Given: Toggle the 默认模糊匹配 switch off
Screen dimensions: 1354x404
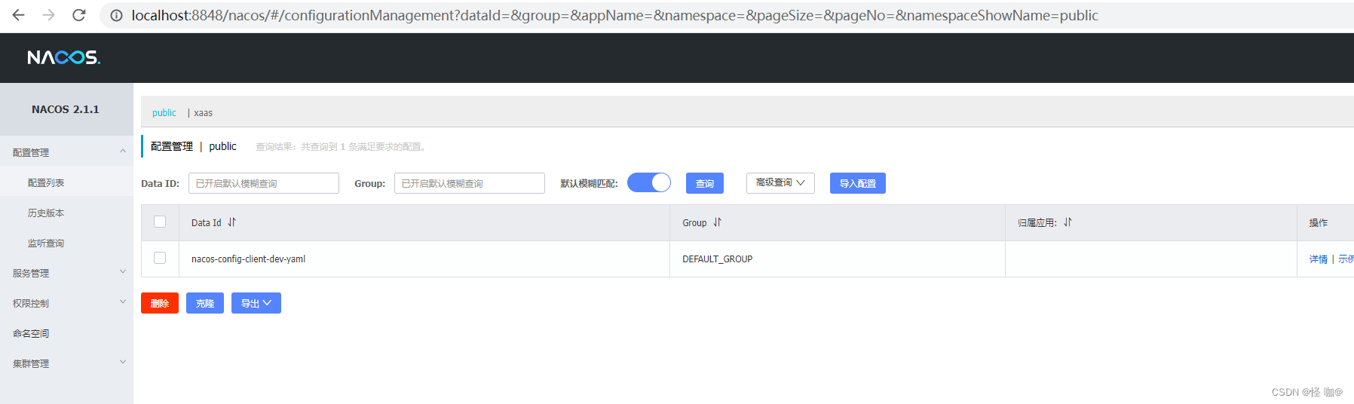Looking at the screenshot, I should (x=649, y=183).
